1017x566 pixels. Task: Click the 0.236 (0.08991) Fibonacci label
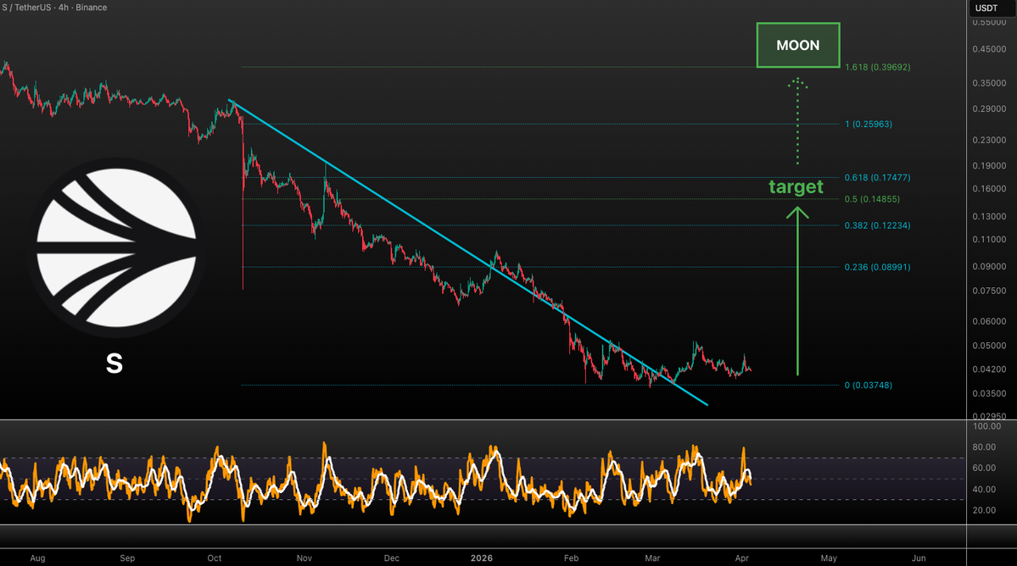point(877,267)
